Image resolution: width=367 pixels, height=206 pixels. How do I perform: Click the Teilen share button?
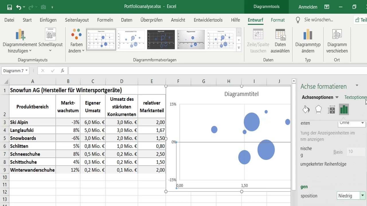click(x=361, y=20)
